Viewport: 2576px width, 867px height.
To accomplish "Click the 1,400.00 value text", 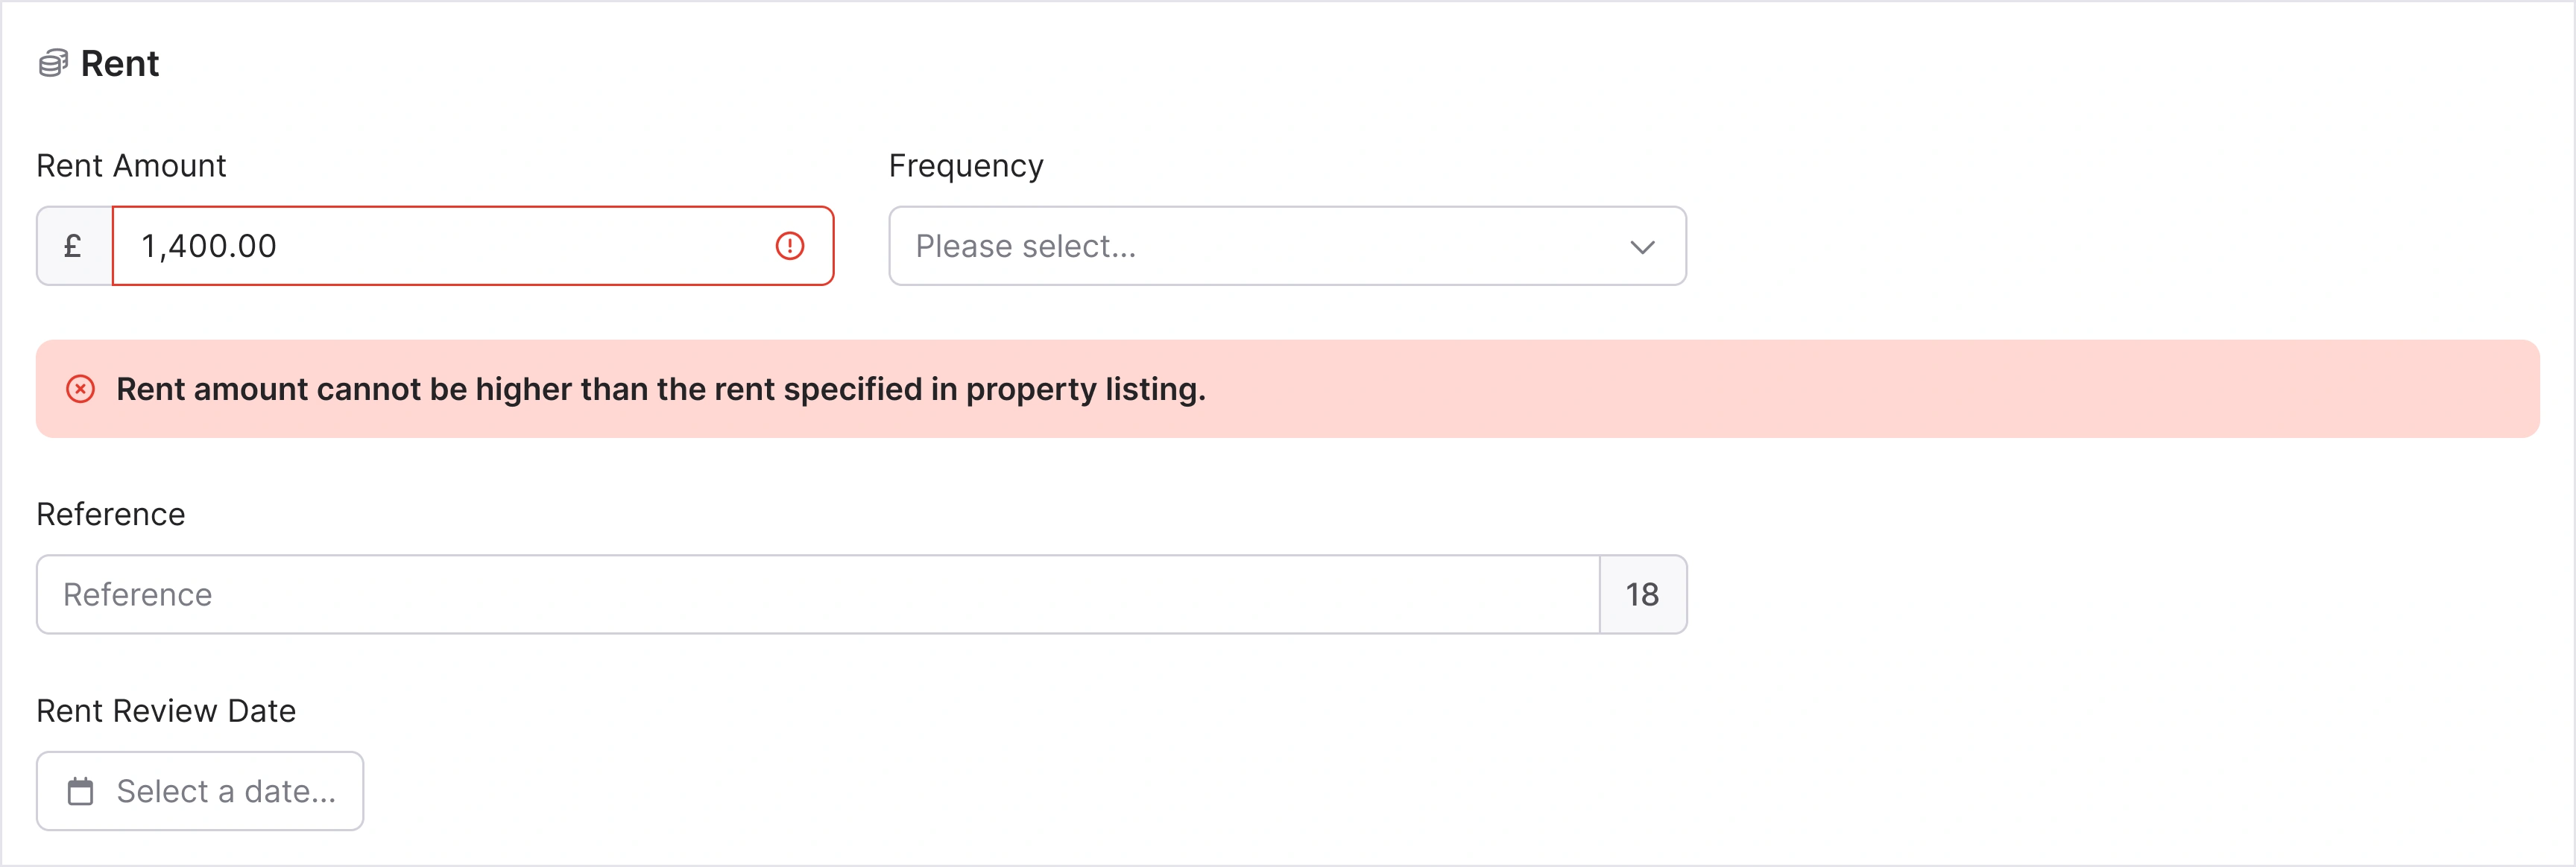I will tap(209, 246).
